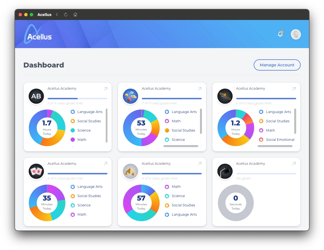Click horizontal scrollbar in 53 Minutes card
The image size is (324, 250).
click(x=181, y=146)
